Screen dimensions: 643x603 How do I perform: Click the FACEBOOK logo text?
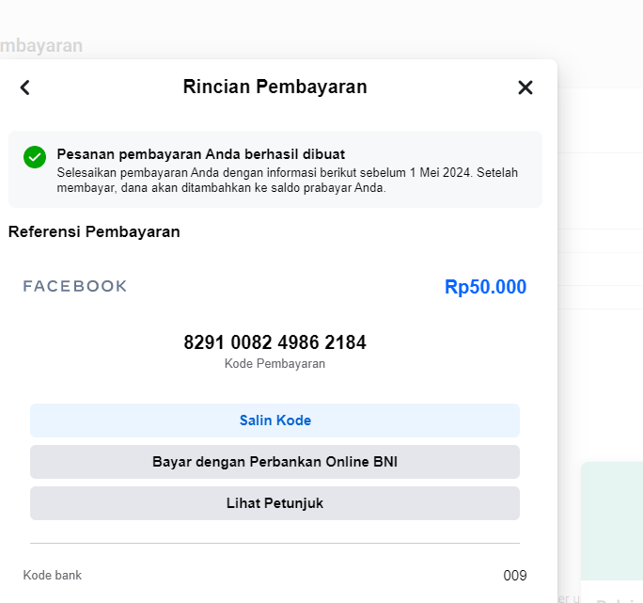click(75, 287)
